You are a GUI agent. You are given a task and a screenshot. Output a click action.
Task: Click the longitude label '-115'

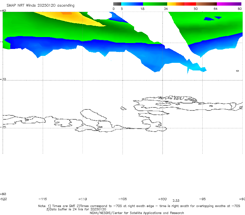pos(43,199)
